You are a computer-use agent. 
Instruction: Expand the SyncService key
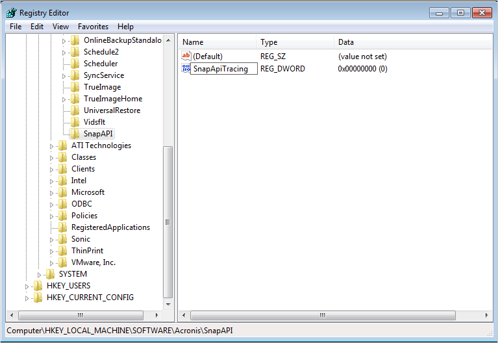[64, 76]
